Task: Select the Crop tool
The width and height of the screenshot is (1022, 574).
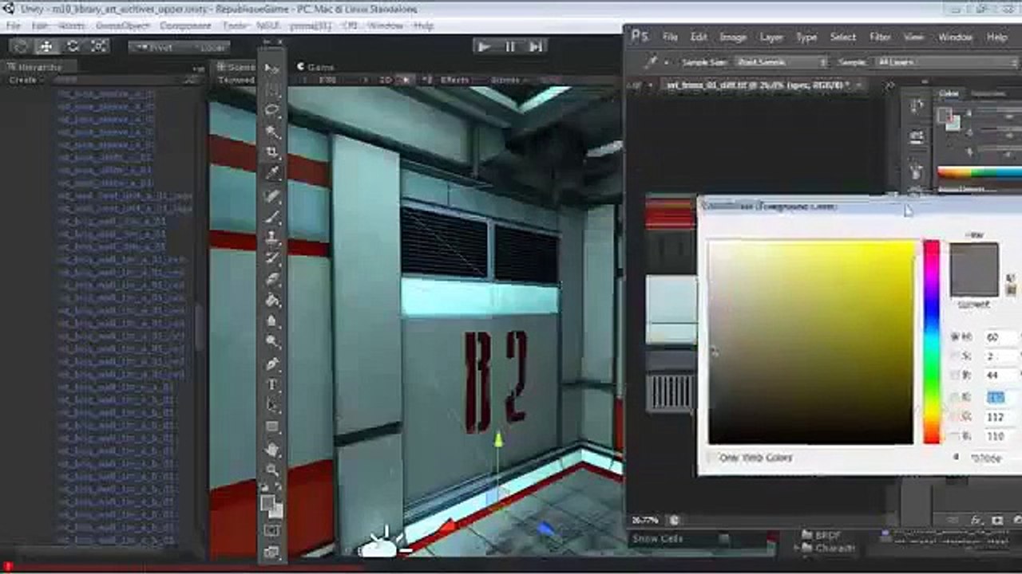Action: [x=272, y=151]
